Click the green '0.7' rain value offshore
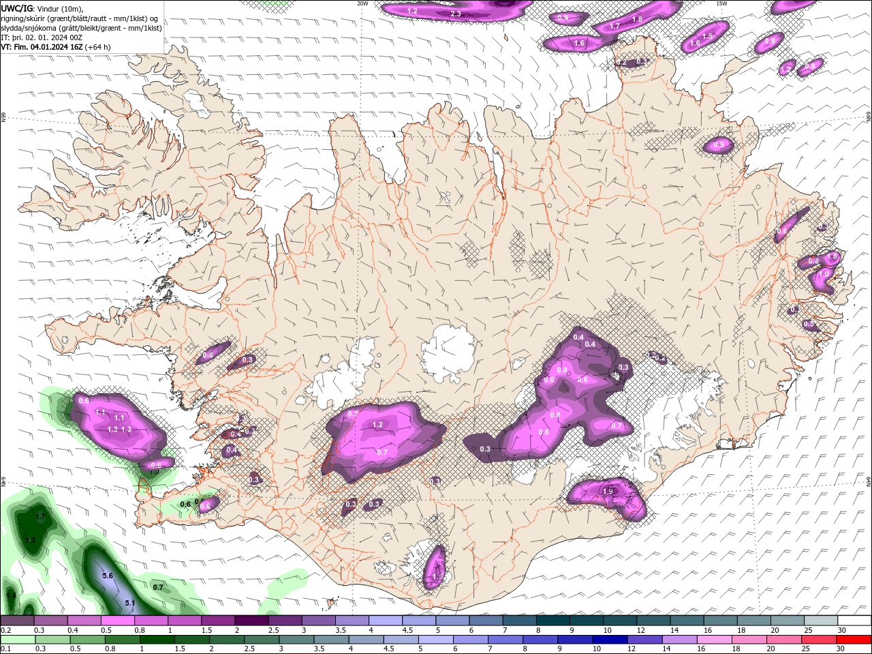Viewport: 872px width, 654px height. click(x=158, y=587)
